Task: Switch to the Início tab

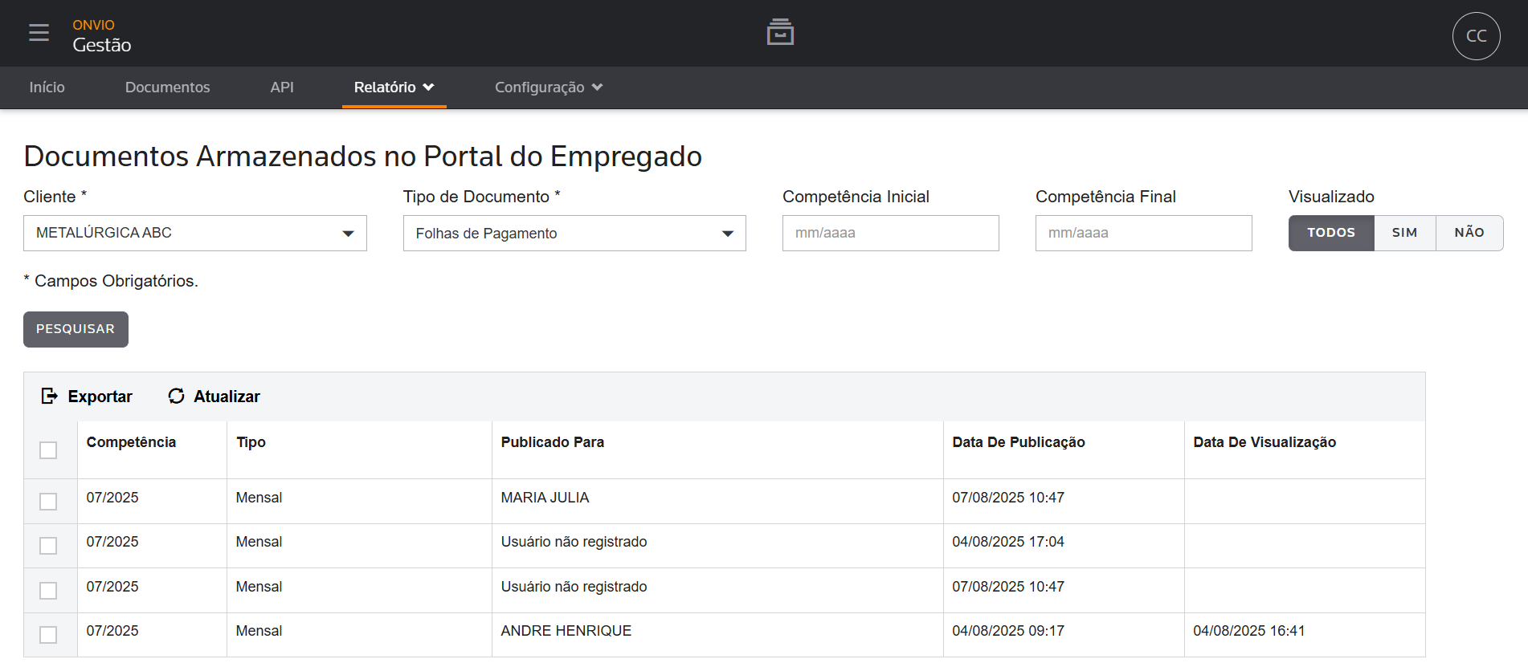Action: tap(47, 87)
